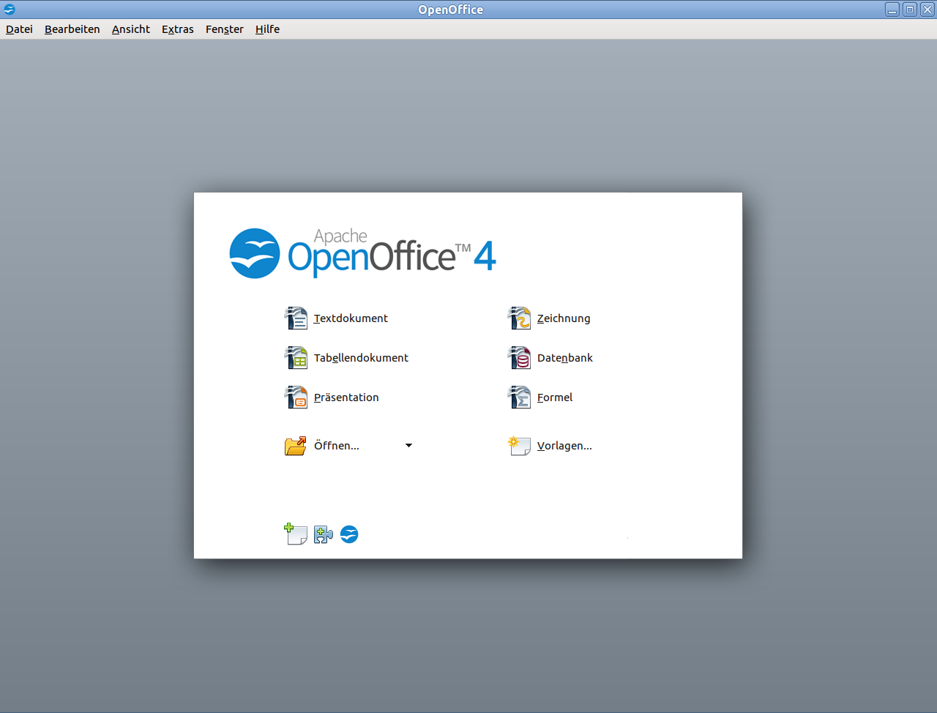Click the small OpenOffice info icon at the bottom
Image resolution: width=937 pixels, height=713 pixels.
click(x=349, y=534)
